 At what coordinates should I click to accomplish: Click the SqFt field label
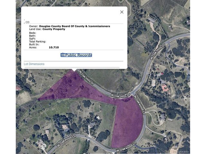[x=33, y=38]
